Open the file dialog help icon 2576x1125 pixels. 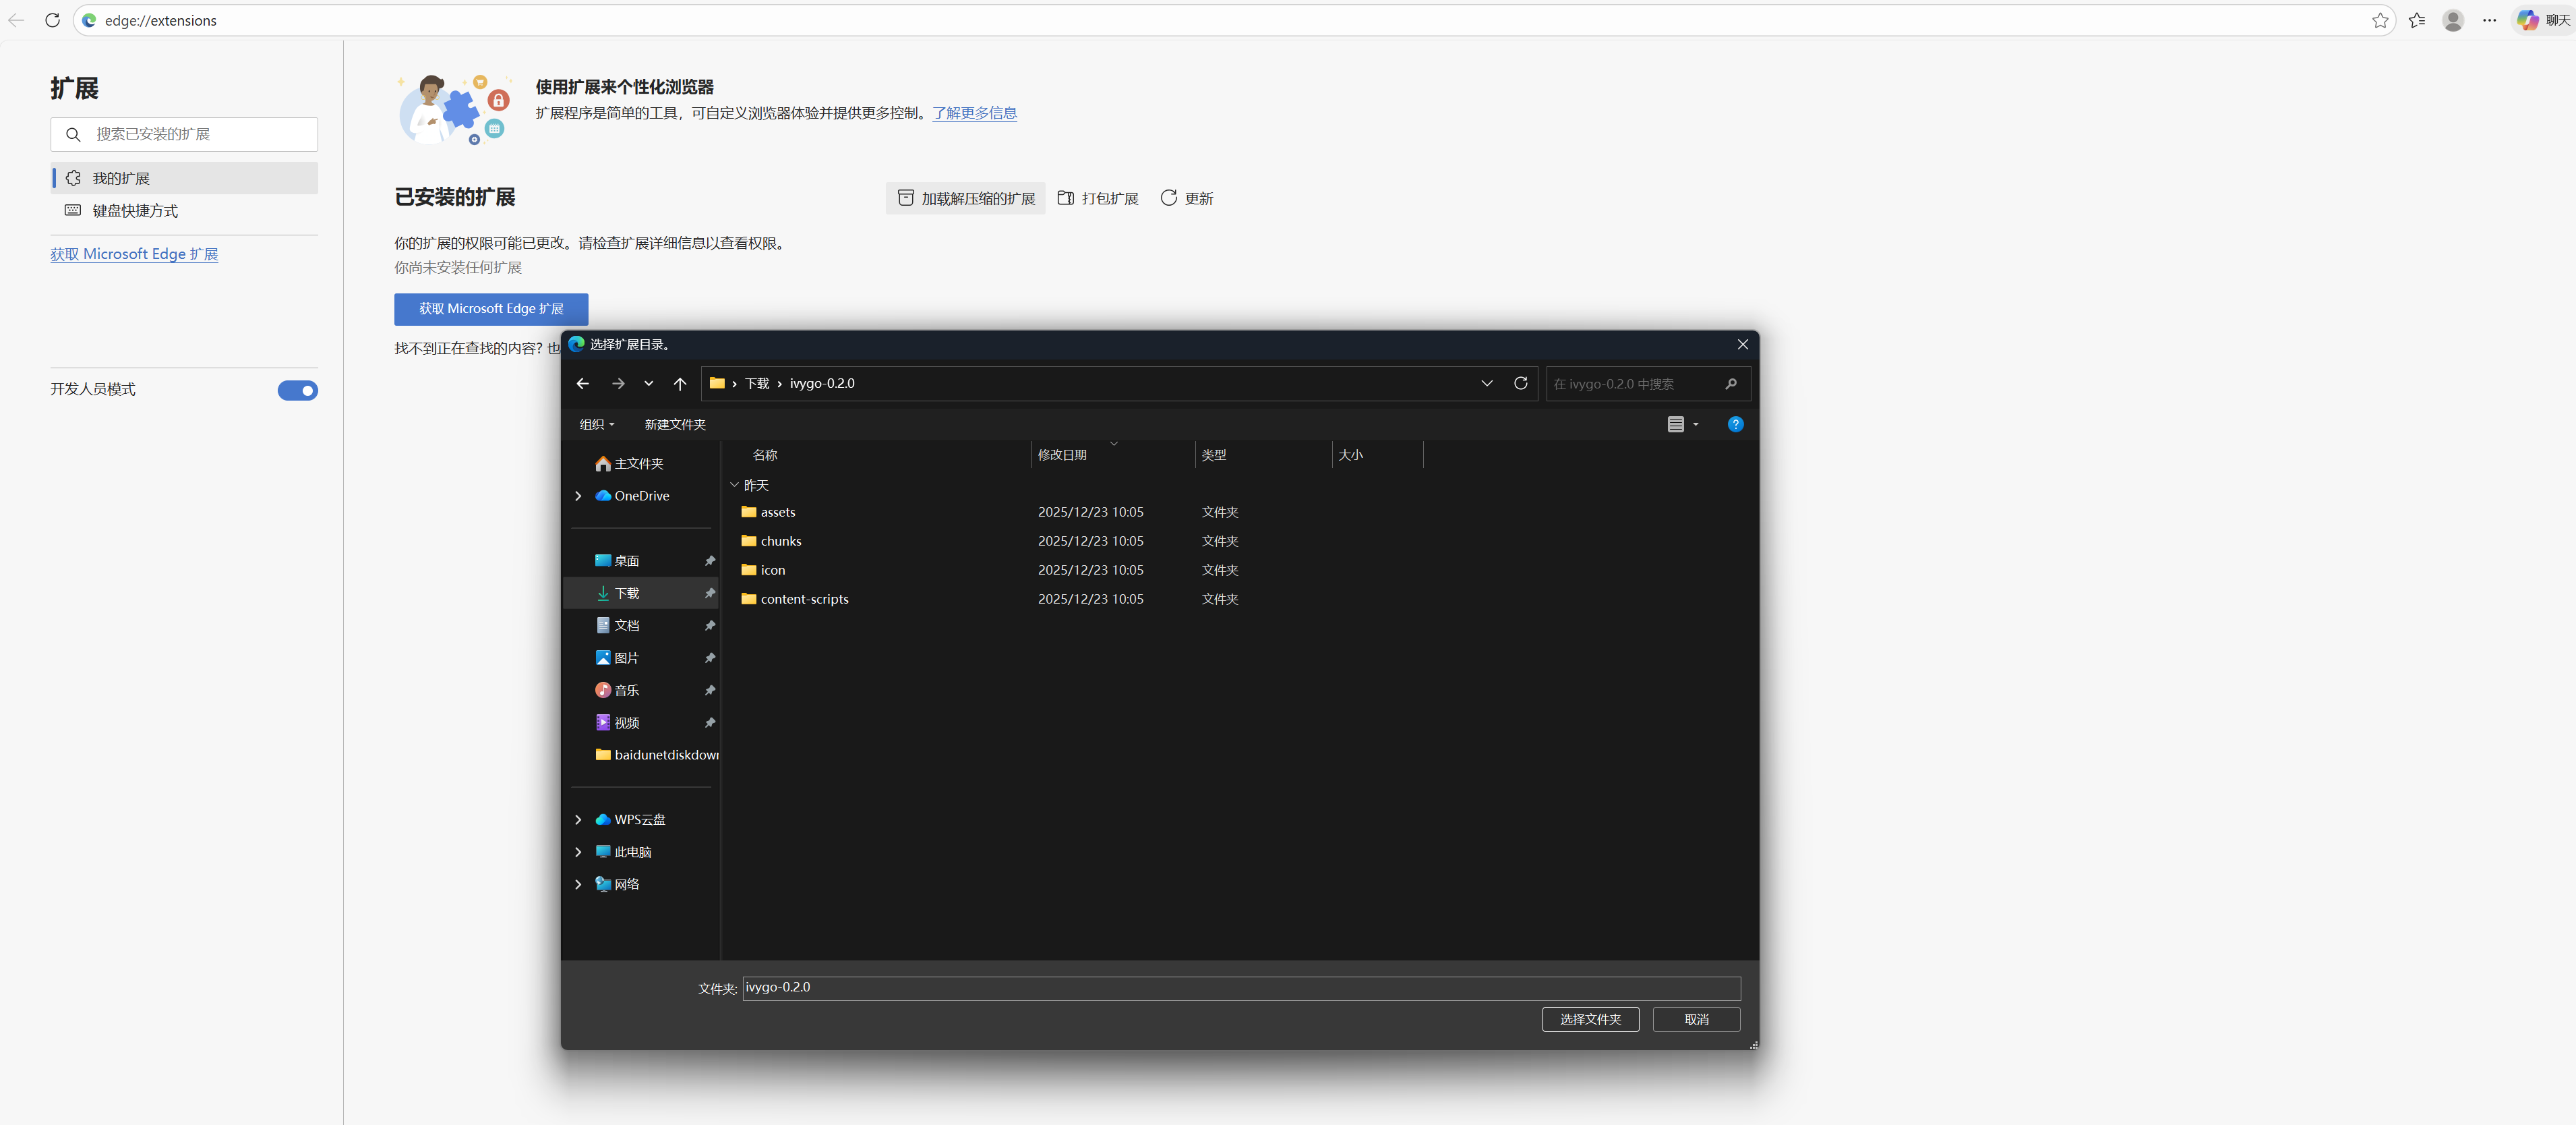[1735, 425]
